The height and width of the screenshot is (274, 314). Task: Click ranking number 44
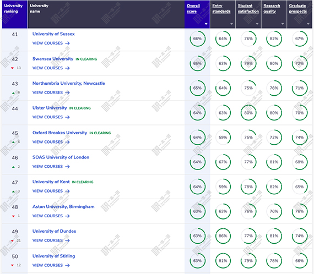[x=15, y=108]
